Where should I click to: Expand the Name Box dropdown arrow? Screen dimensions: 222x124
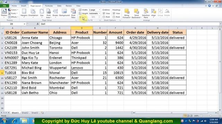24,24
